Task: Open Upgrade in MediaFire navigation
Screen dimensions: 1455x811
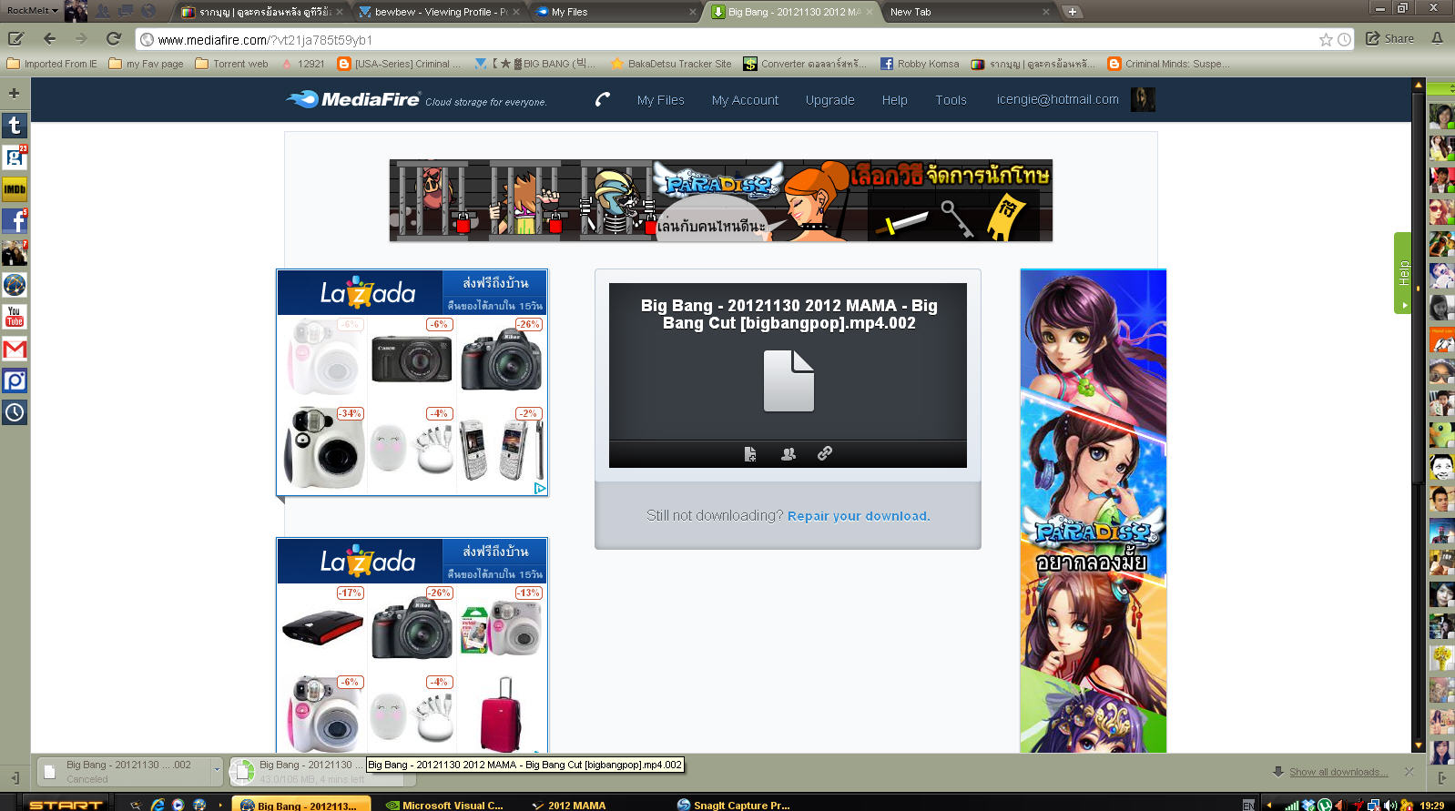Action: coord(829,100)
